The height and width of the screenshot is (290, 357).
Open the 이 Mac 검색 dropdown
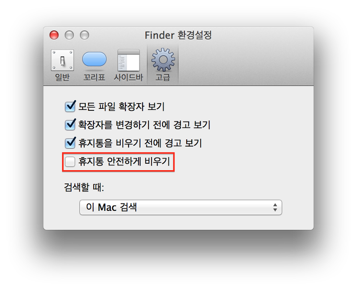pos(181,207)
